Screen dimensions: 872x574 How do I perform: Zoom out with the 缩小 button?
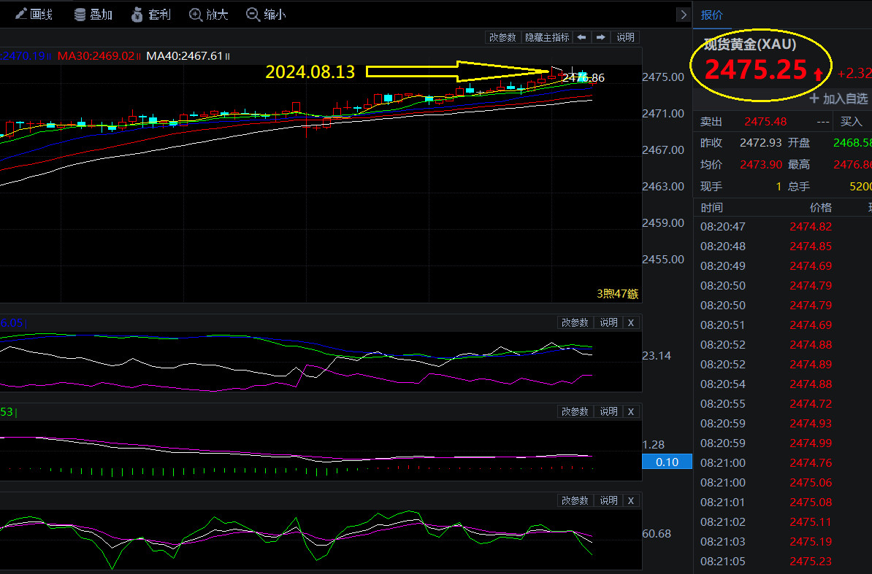(266, 14)
